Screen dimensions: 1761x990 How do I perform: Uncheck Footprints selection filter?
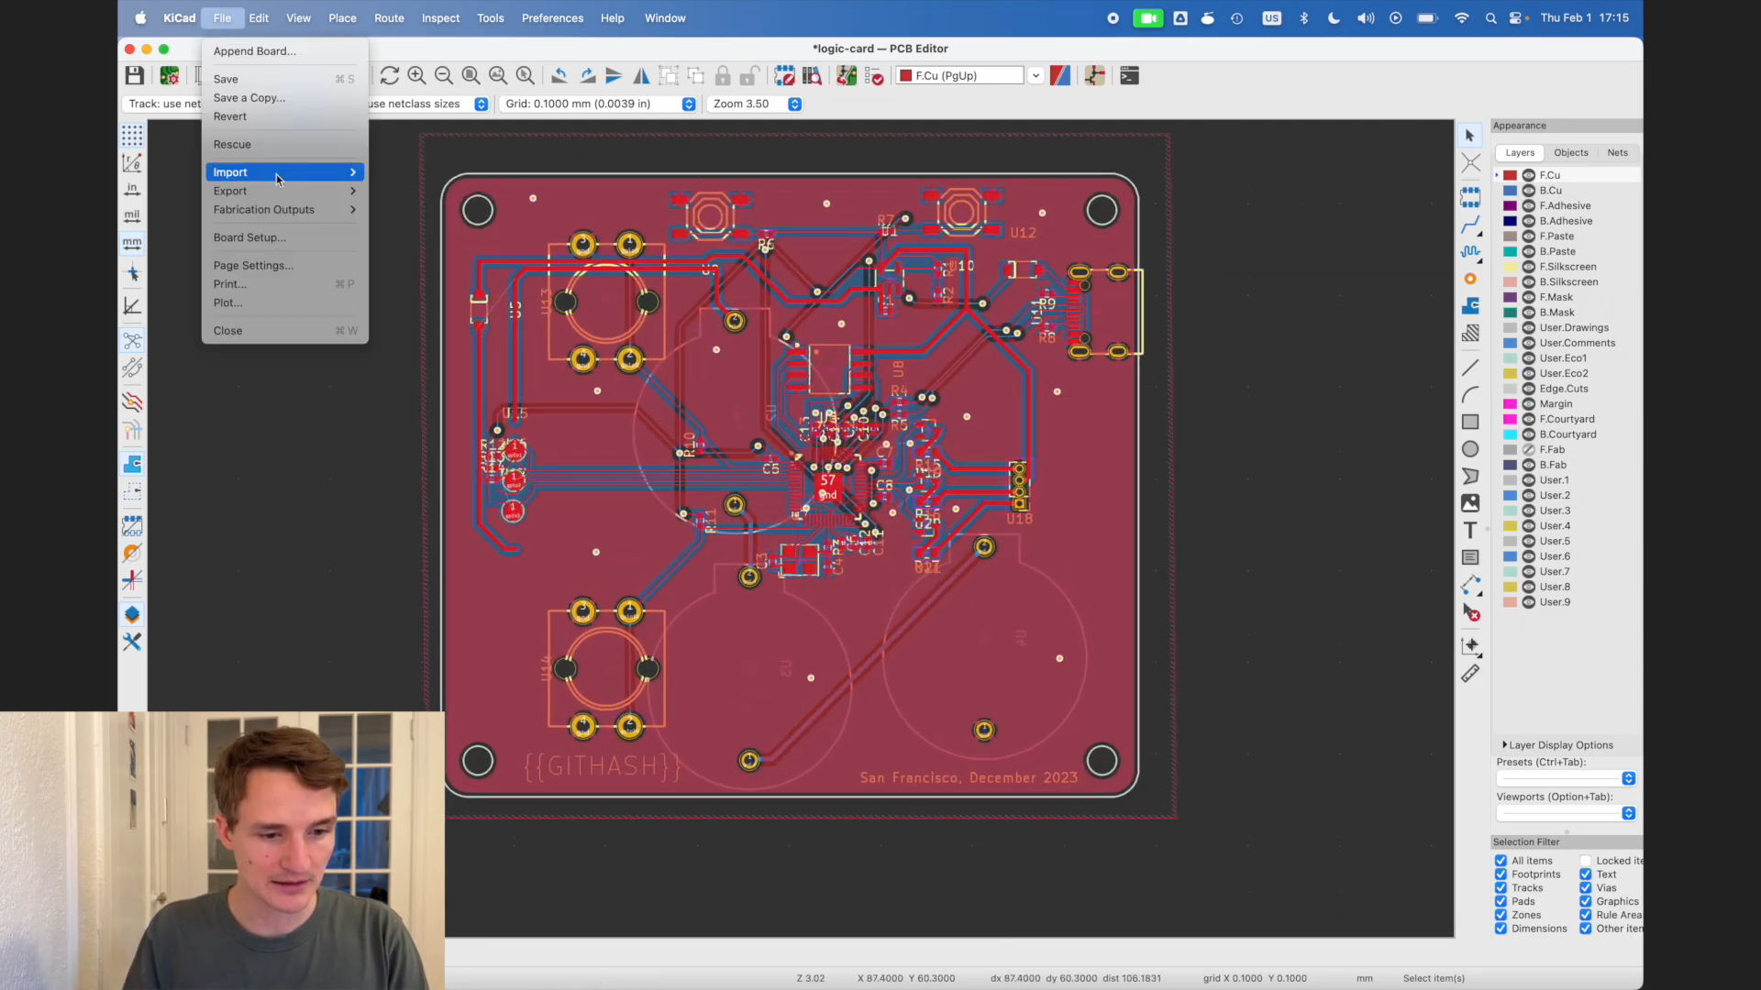[x=1501, y=874]
